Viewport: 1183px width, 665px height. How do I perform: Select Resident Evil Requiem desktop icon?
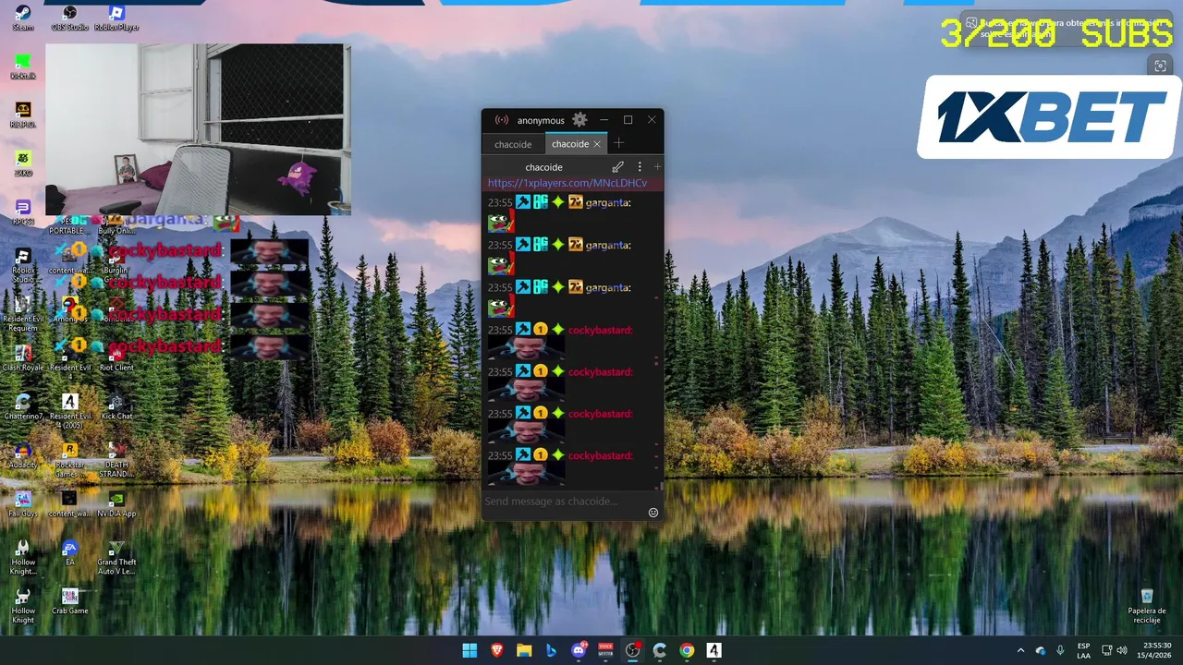coord(23,314)
